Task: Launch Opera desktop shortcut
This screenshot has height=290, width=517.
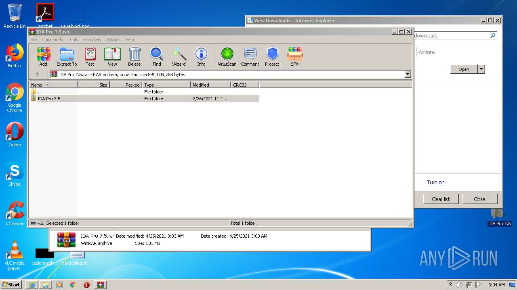Action: tap(15, 135)
